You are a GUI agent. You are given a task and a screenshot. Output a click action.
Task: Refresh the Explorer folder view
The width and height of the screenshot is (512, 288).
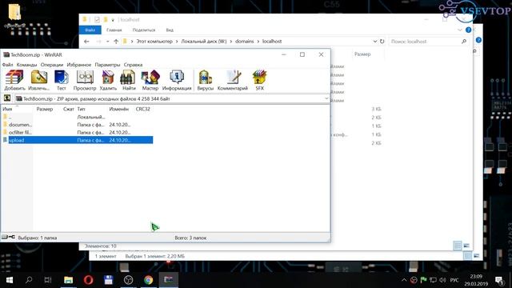(x=382, y=42)
